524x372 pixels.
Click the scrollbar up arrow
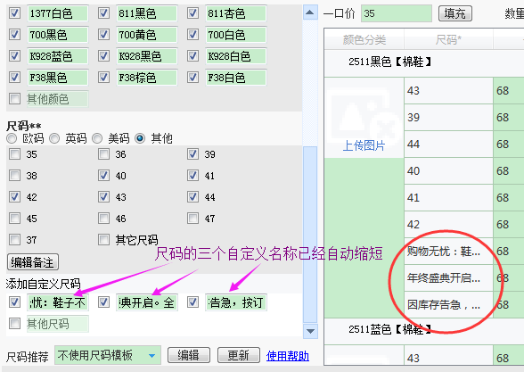tap(310, 12)
